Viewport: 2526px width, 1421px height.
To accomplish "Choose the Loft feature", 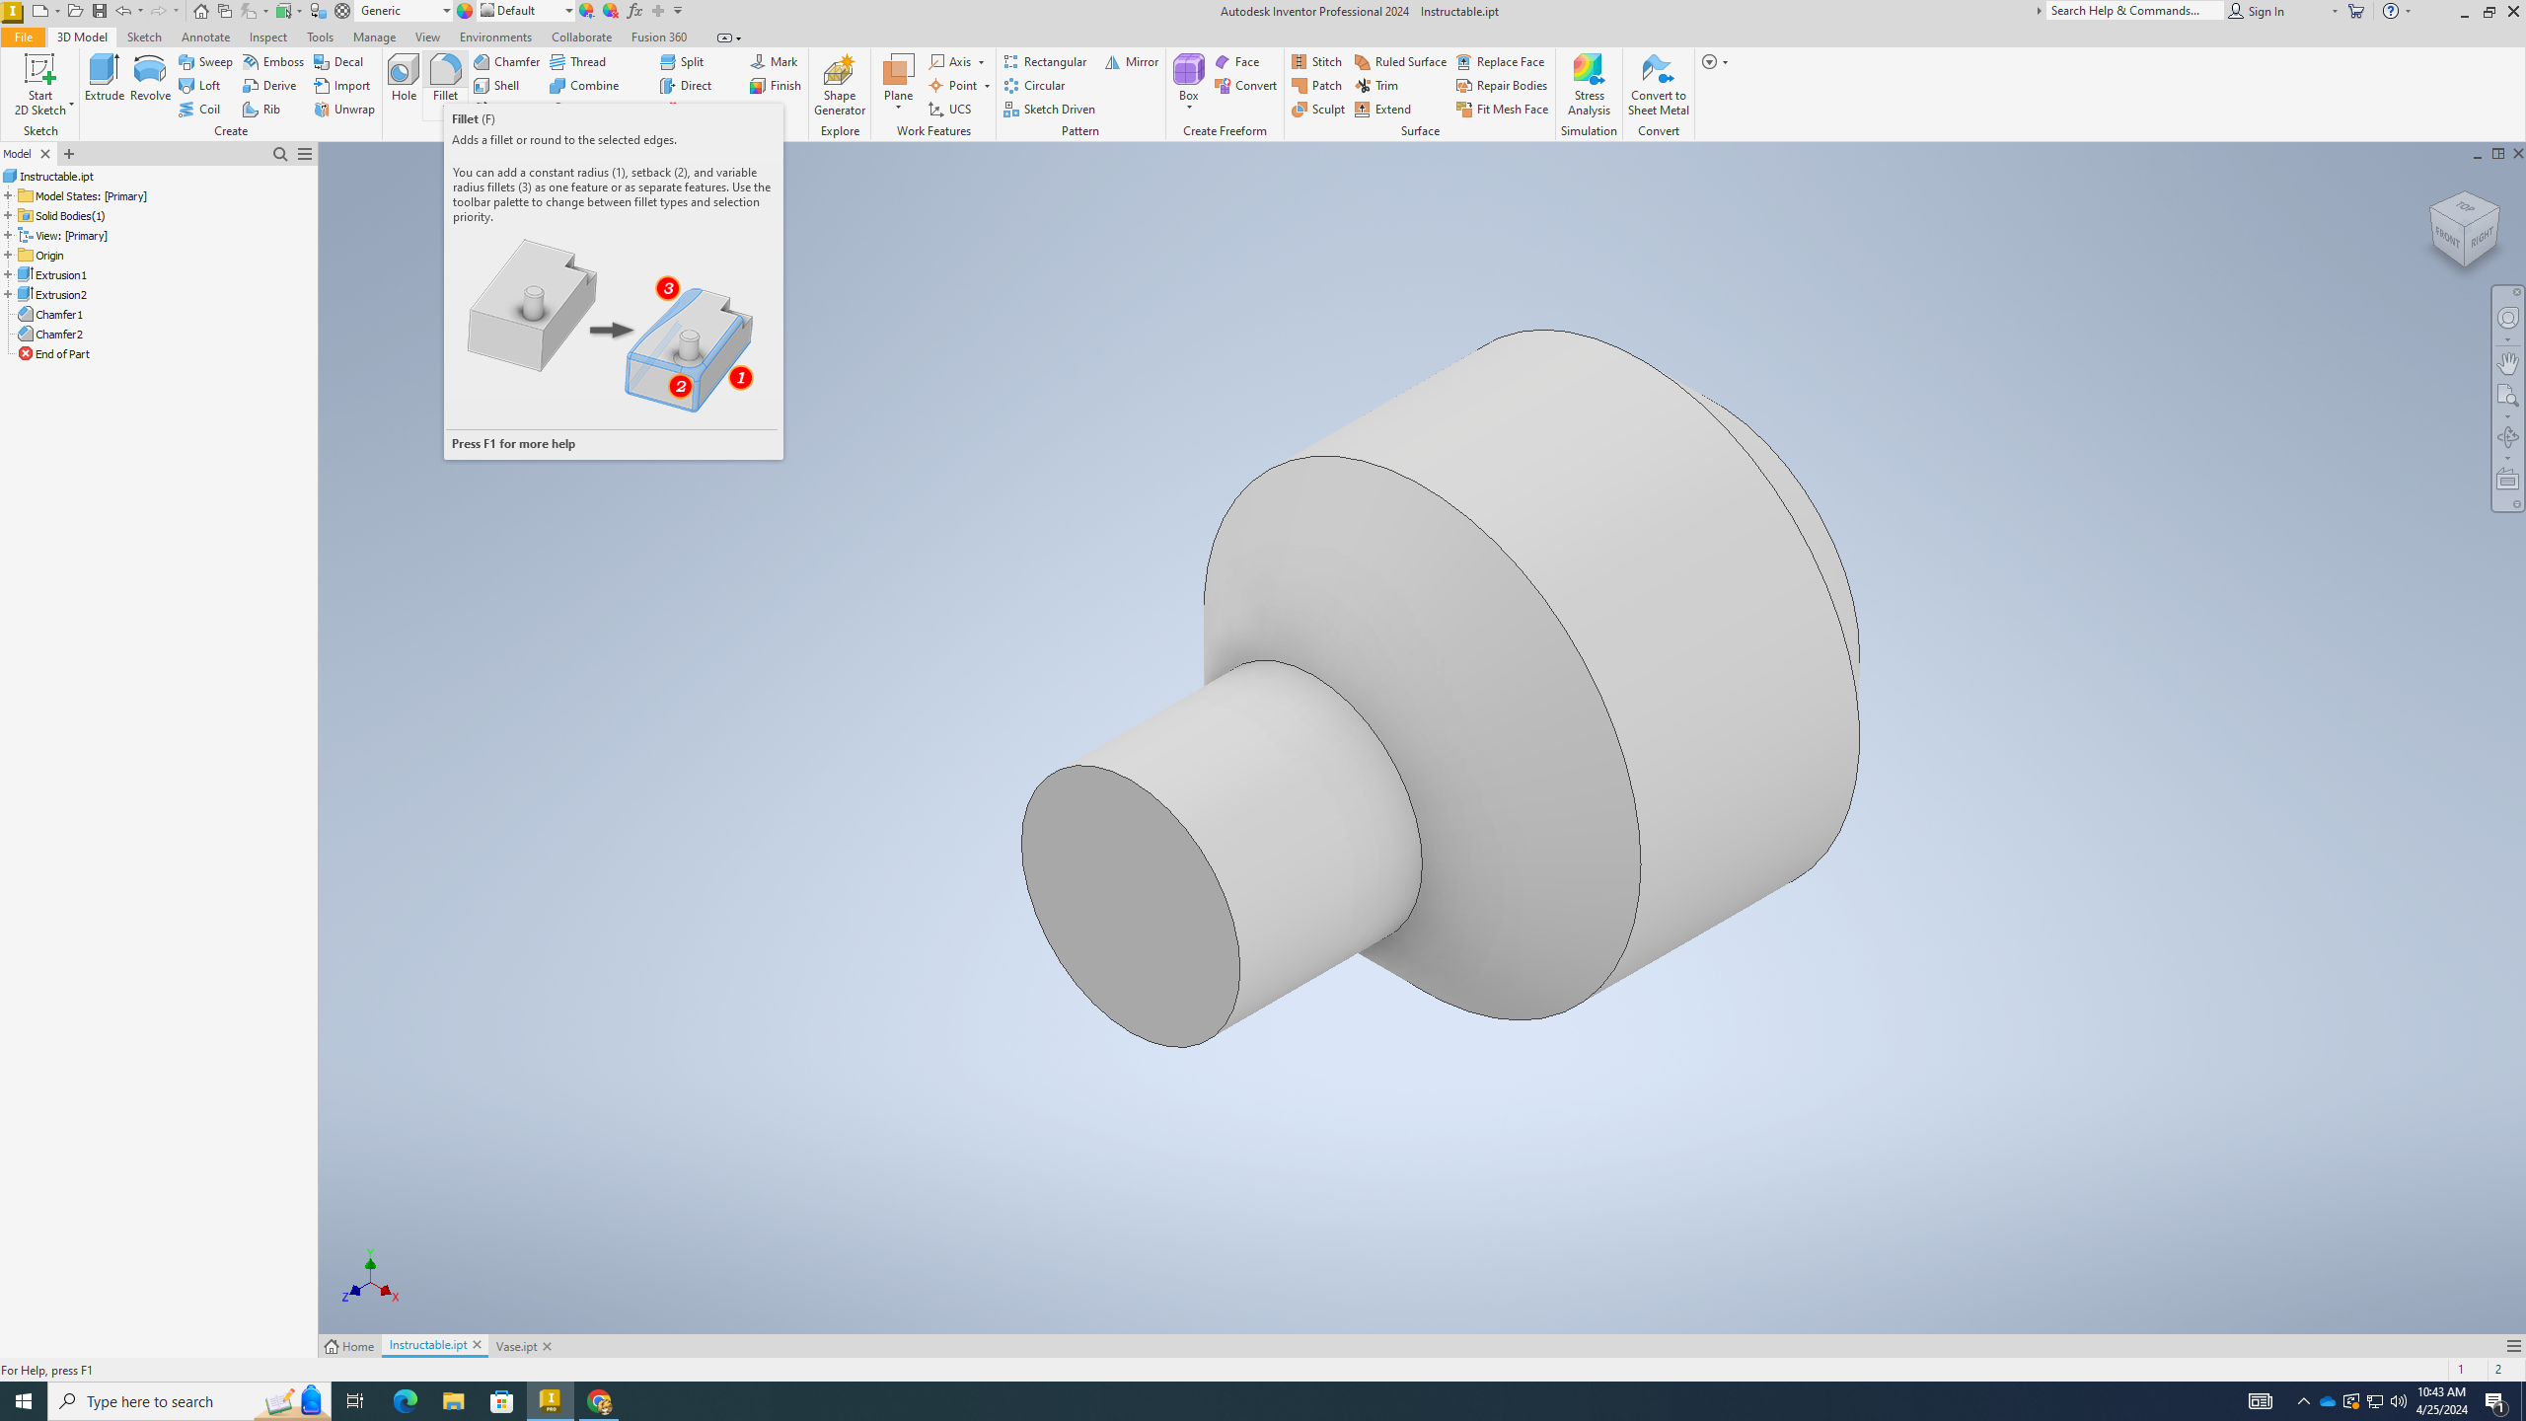I will pos(199,86).
